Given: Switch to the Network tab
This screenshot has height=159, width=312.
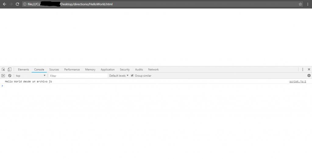Looking at the screenshot, I should point(153,70).
